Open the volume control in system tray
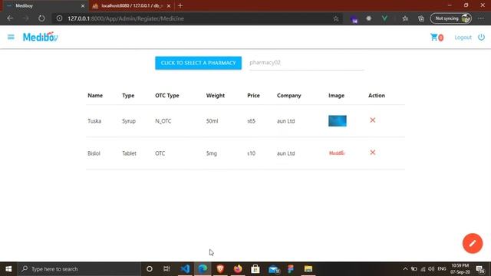The image size is (491, 276). [431, 269]
